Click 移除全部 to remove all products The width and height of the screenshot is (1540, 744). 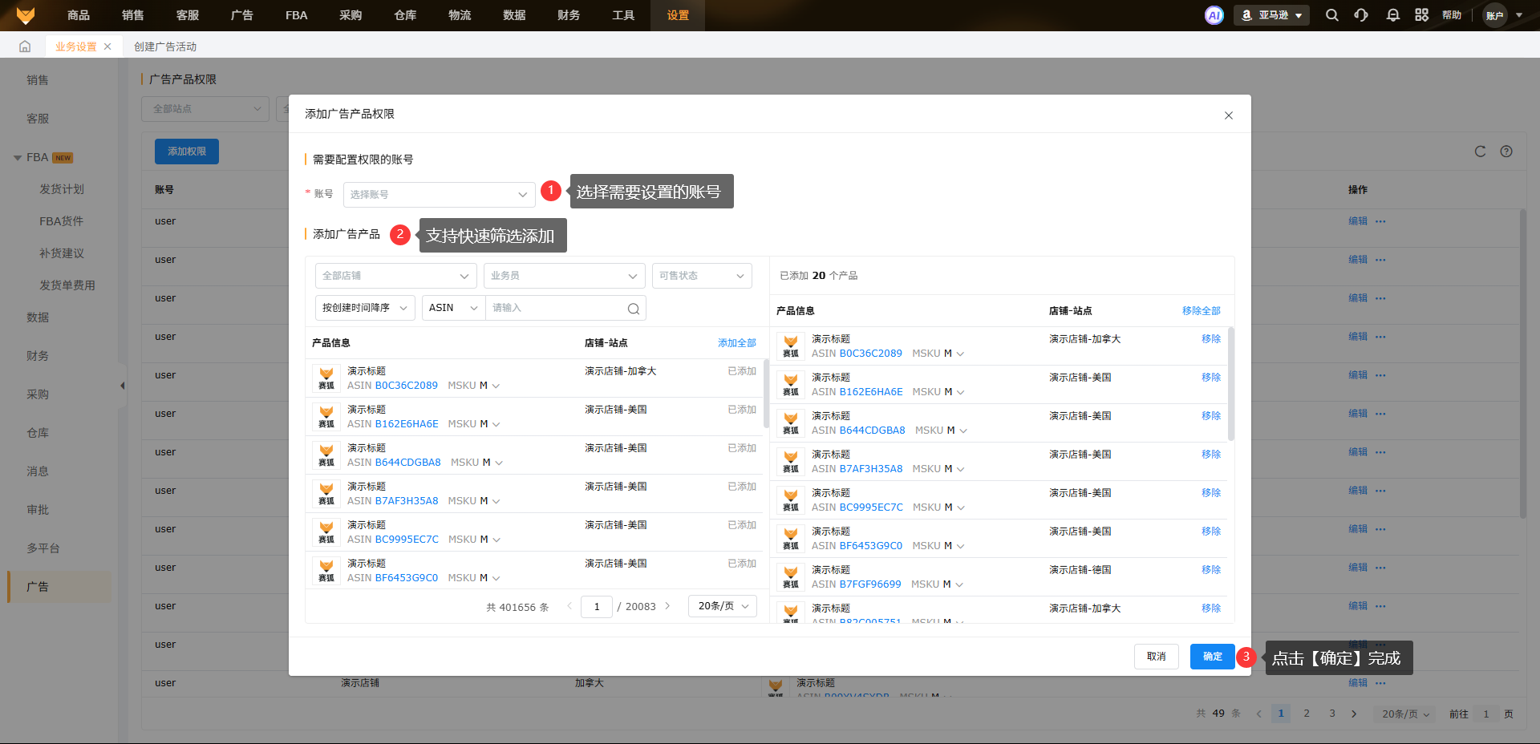1201,311
